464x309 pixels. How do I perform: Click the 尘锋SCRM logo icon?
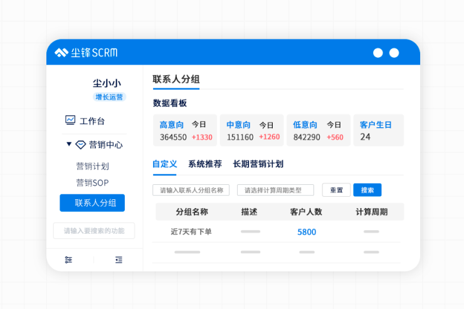(x=61, y=53)
